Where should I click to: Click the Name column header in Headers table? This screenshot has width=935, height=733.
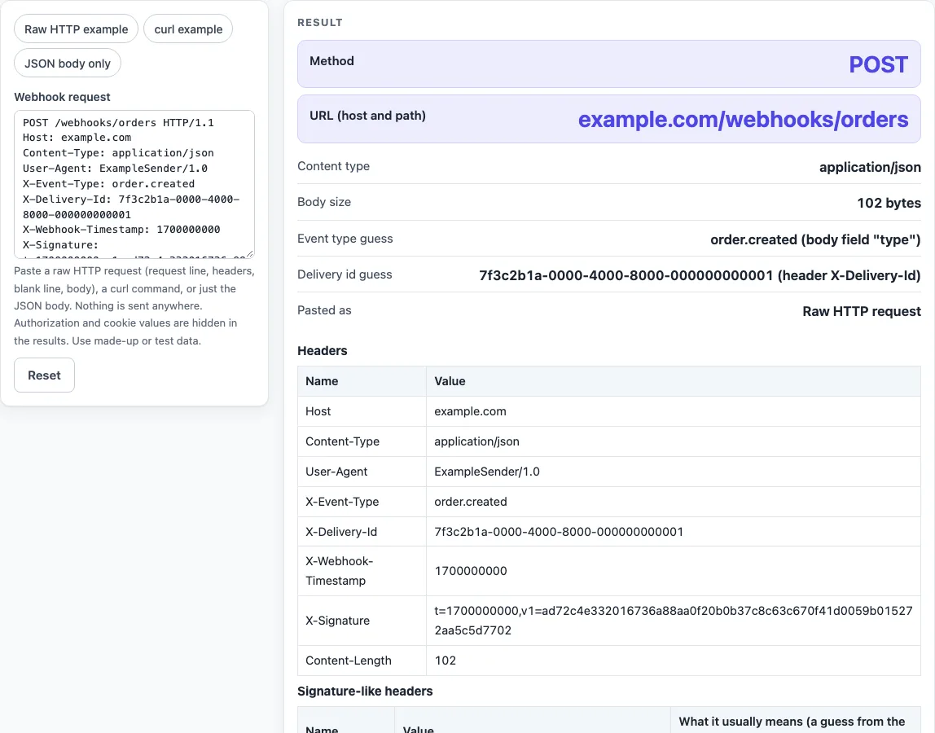(362, 381)
